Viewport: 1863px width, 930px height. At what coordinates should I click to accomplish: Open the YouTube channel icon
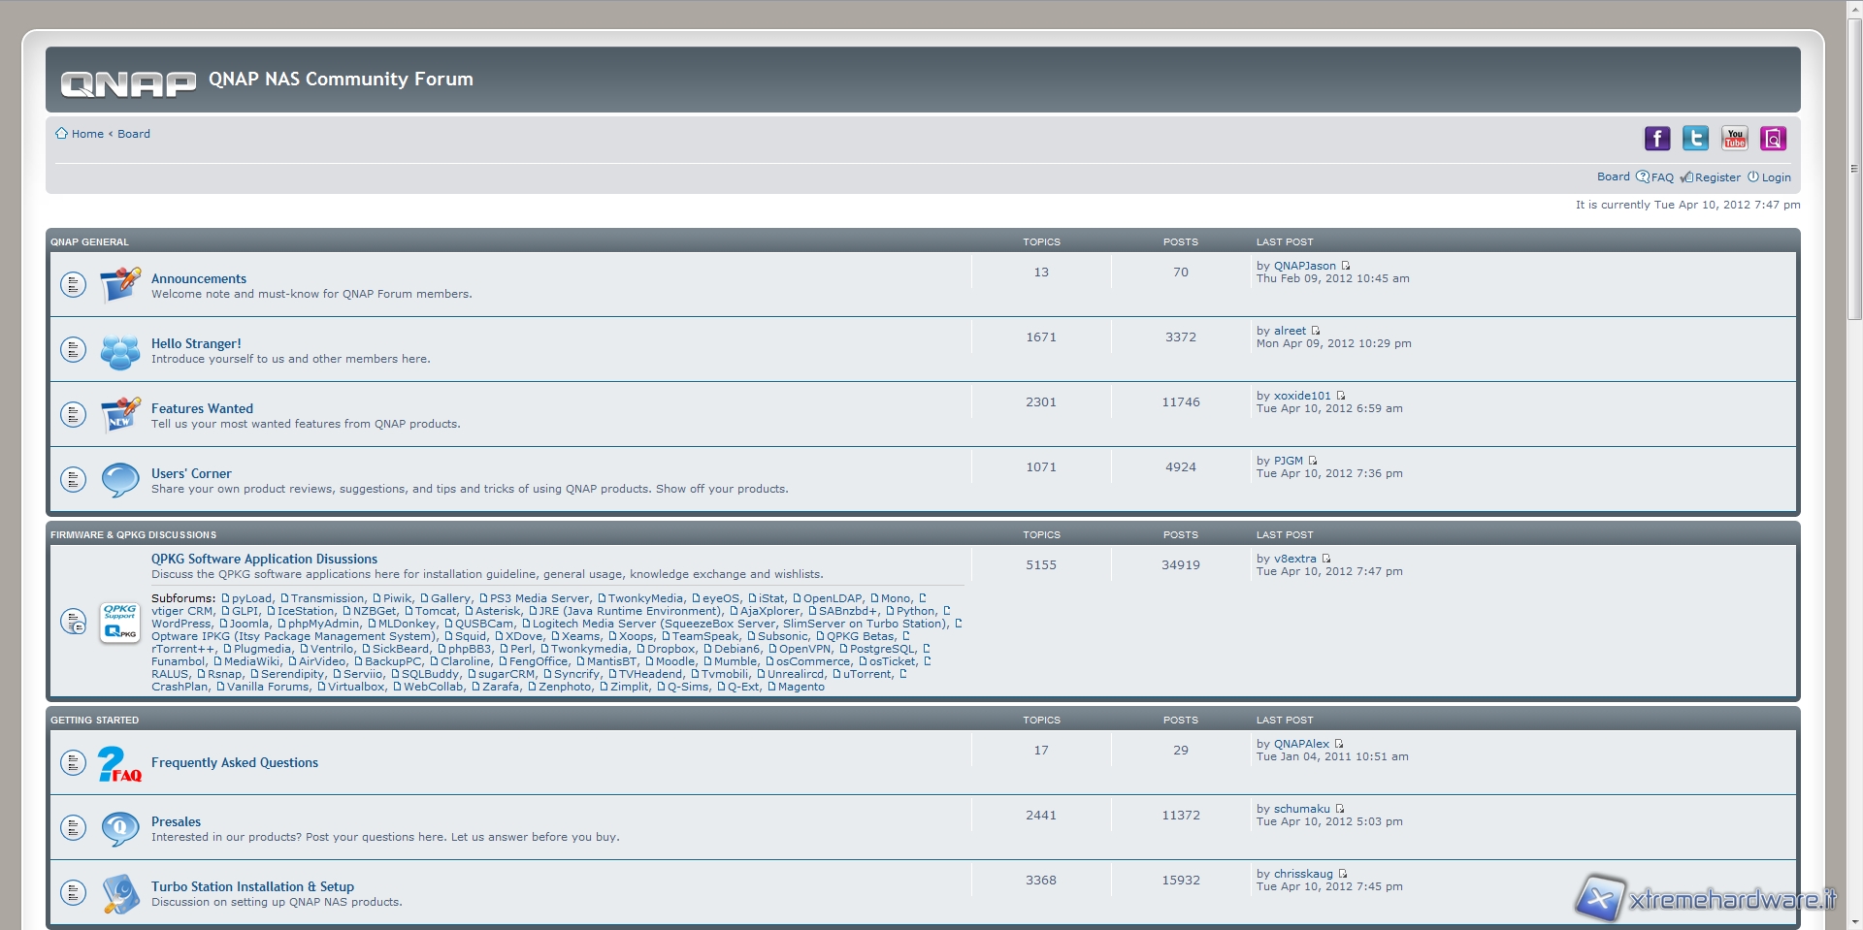click(1734, 139)
